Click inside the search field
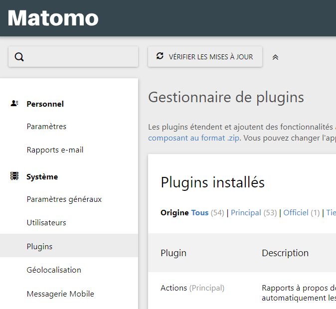The image size is (336, 309). (80, 57)
